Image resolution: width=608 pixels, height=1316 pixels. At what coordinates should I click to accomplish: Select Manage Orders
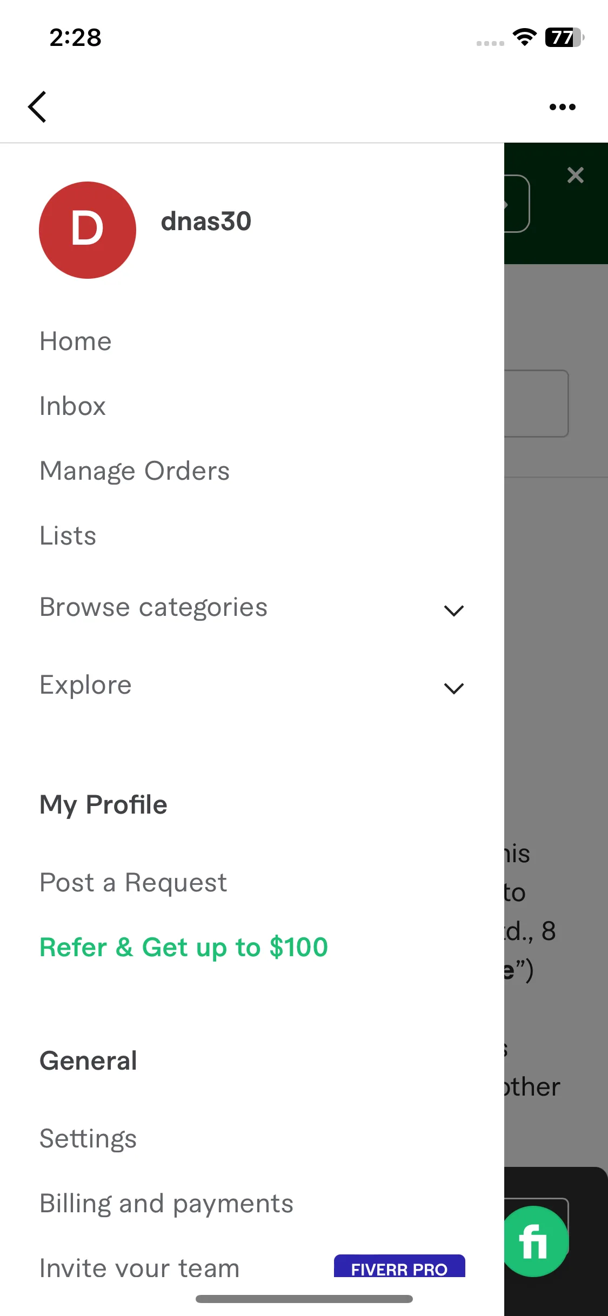[x=135, y=471]
